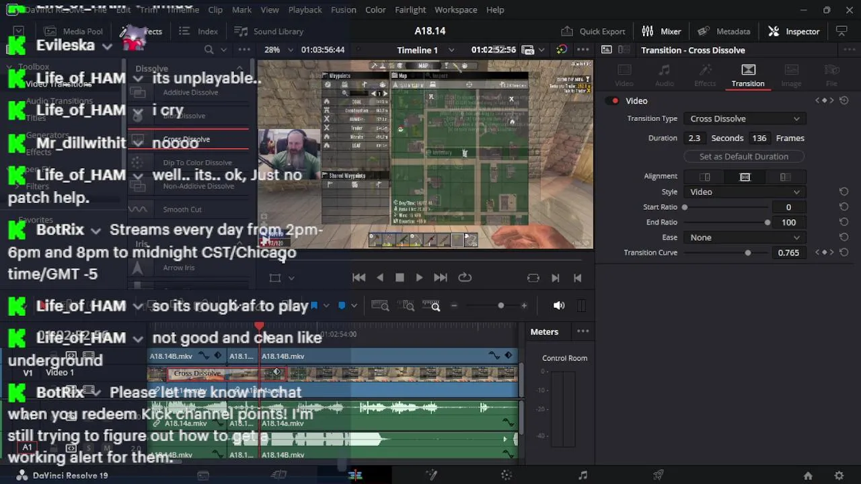Switch to the Inspector Transition tab

(x=748, y=75)
